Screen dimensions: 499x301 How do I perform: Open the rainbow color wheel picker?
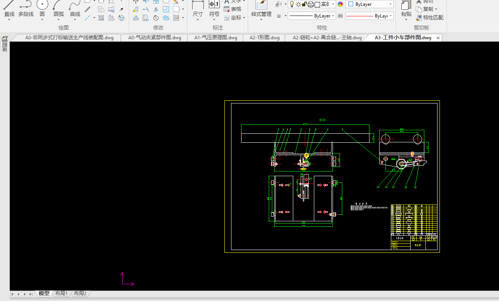click(x=340, y=4)
